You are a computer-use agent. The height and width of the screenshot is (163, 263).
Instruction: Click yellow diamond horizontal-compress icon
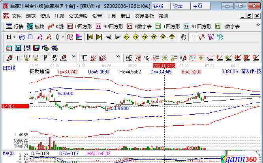[x=154, y=37]
